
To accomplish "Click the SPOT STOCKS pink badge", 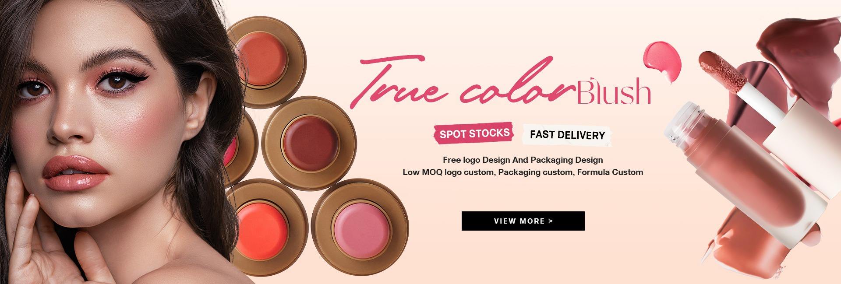I will tap(474, 133).
